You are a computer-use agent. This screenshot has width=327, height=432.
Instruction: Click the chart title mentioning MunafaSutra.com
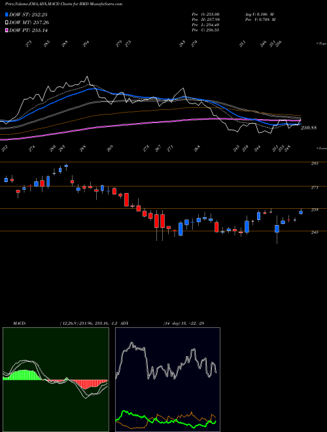point(64,4)
